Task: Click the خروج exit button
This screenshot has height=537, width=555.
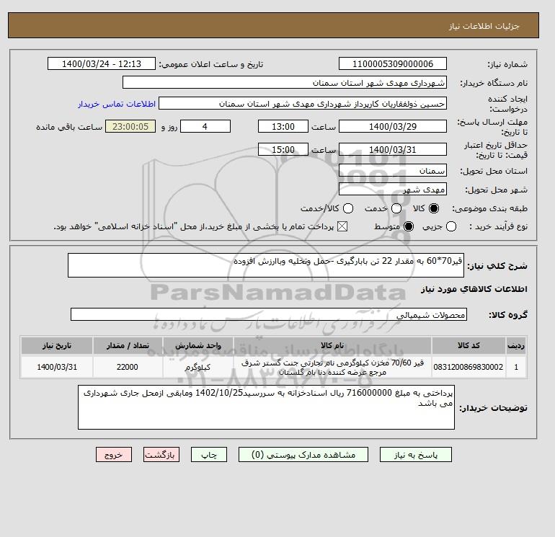Action: pyautogui.click(x=114, y=455)
